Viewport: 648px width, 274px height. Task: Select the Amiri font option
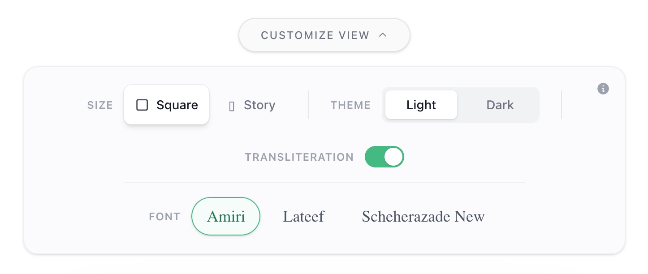tap(225, 216)
